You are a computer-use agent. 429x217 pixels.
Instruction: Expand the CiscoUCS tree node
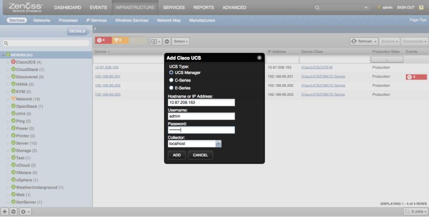tap(8, 62)
